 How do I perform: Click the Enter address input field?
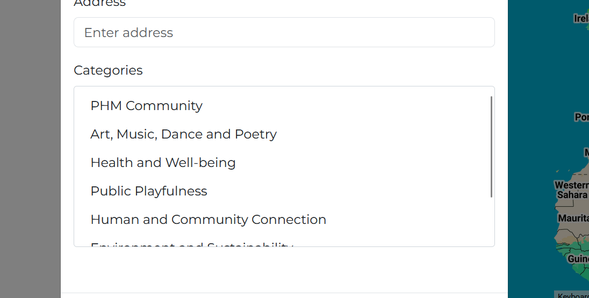click(x=284, y=32)
